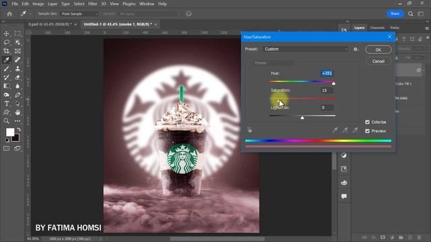Switch to the Paths tab
The height and width of the screenshot is (242, 431).
(x=395, y=28)
